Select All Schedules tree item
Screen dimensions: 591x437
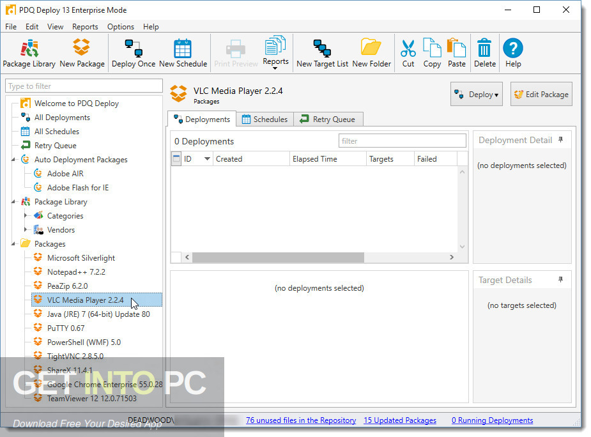[56, 131]
